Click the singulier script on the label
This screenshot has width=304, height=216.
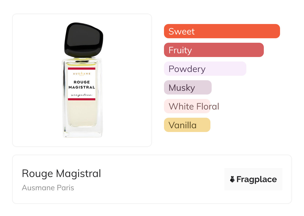82,95
